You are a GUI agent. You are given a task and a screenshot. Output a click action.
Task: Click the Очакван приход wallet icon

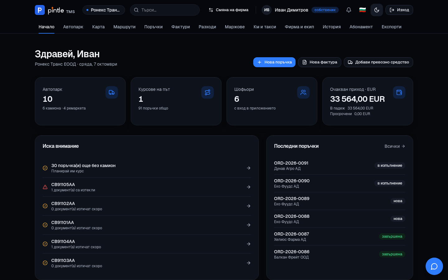click(399, 92)
